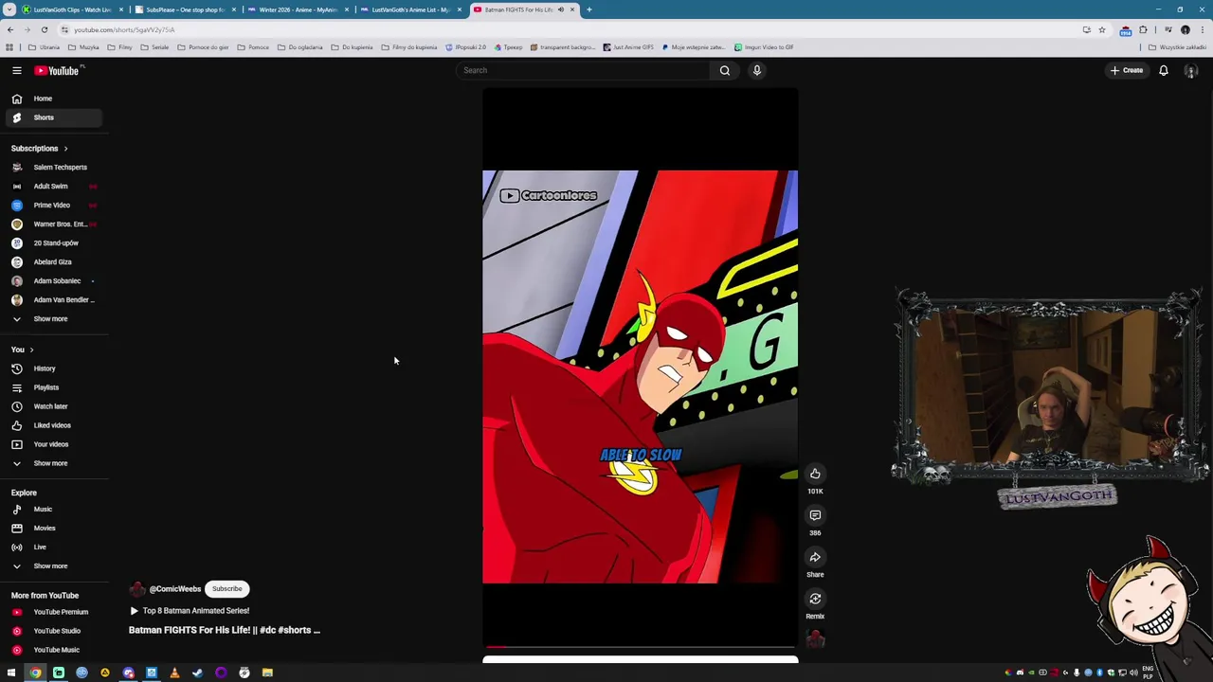Go back with the browser arrow
The height and width of the screenshot is (682, 1213).
pos(10,29)
